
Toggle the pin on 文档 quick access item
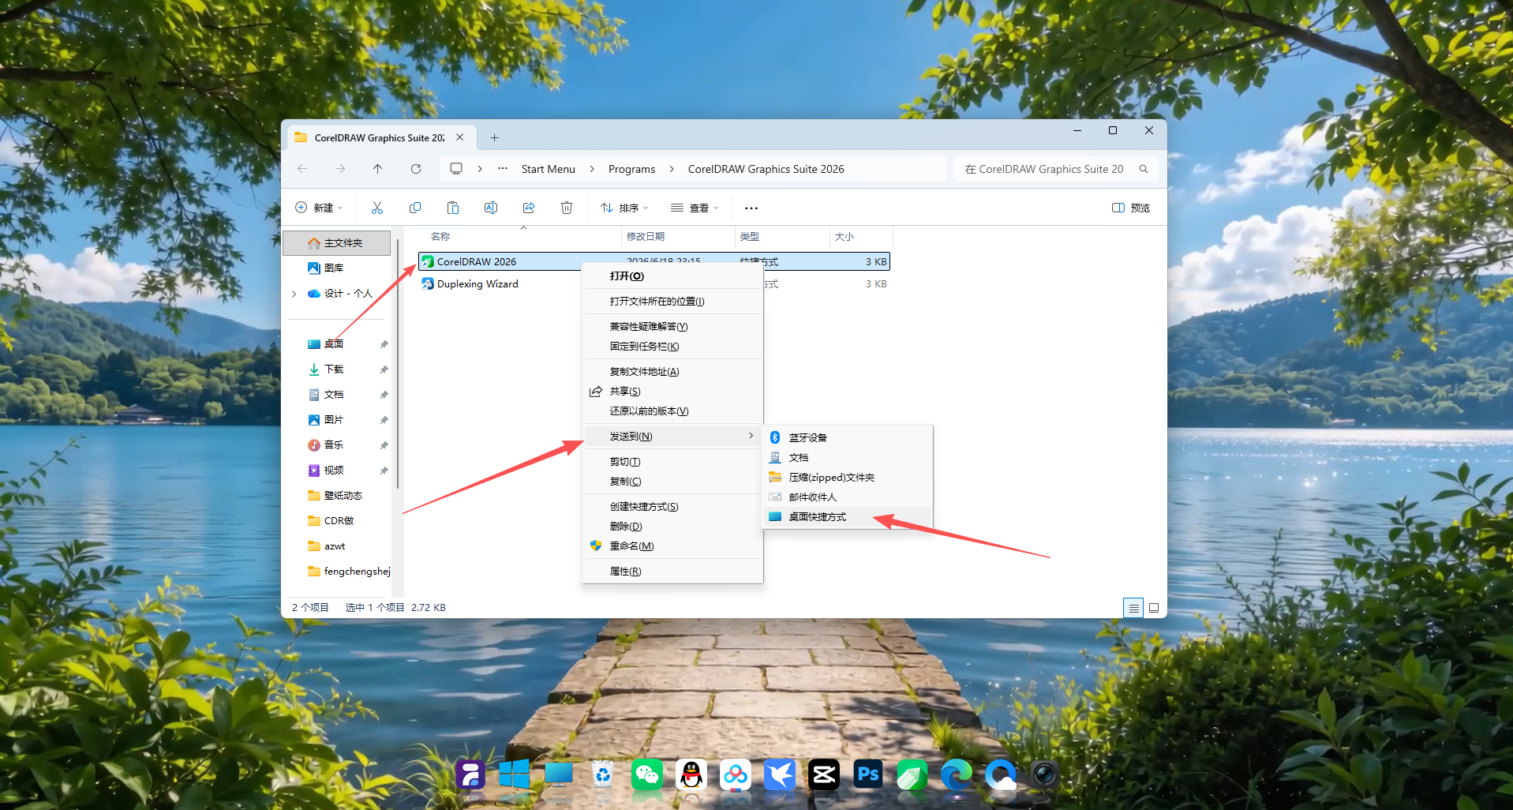tap(384, 395)
